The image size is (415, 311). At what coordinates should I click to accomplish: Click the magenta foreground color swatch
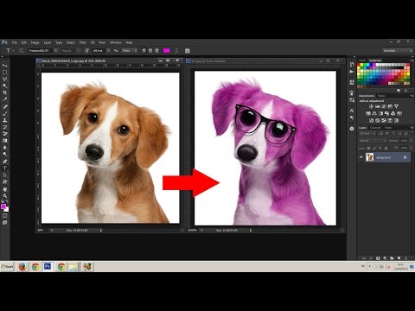tap(3, 206)
